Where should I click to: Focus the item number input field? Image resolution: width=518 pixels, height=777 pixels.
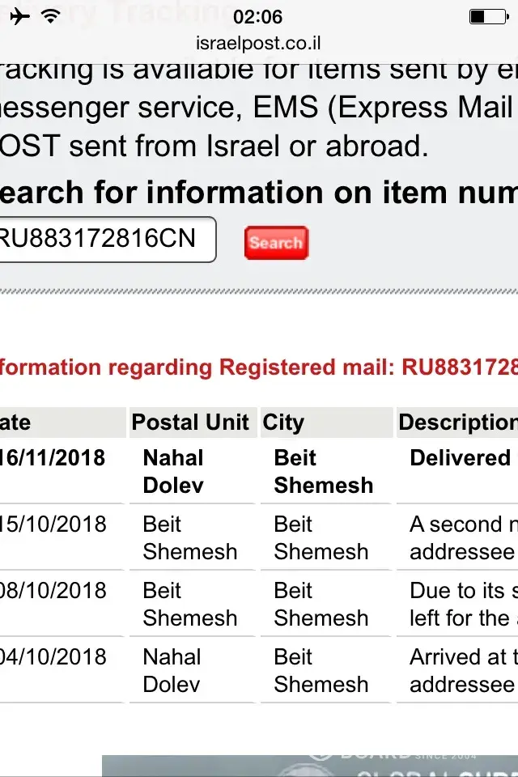pos(105,240)
